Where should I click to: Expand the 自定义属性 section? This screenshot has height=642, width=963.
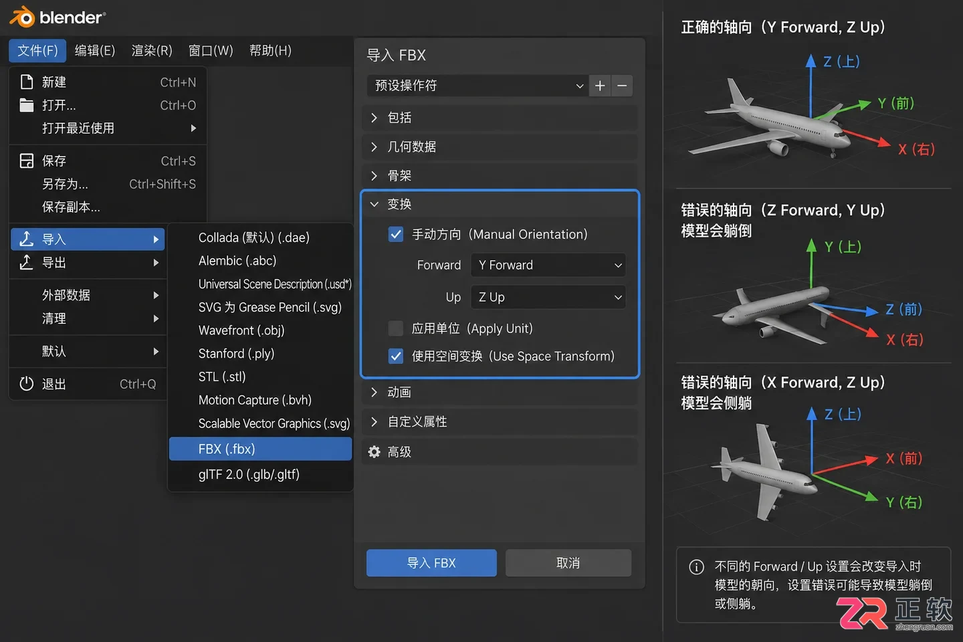[x=500, y=422]
